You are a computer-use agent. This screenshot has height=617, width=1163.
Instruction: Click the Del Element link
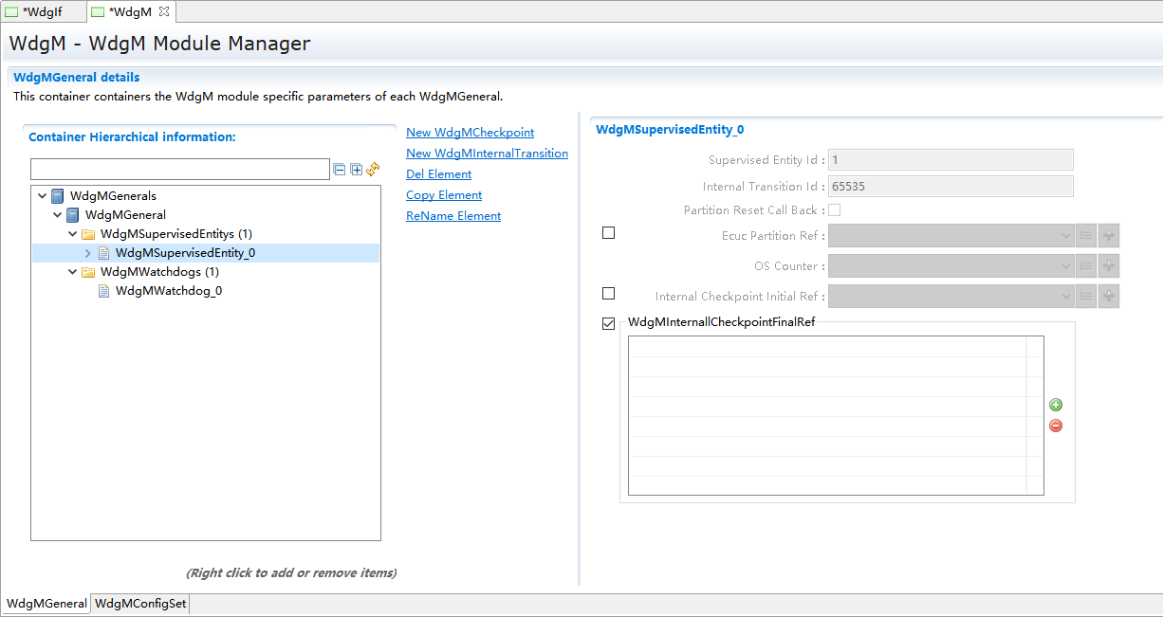[x=438, y=174]
